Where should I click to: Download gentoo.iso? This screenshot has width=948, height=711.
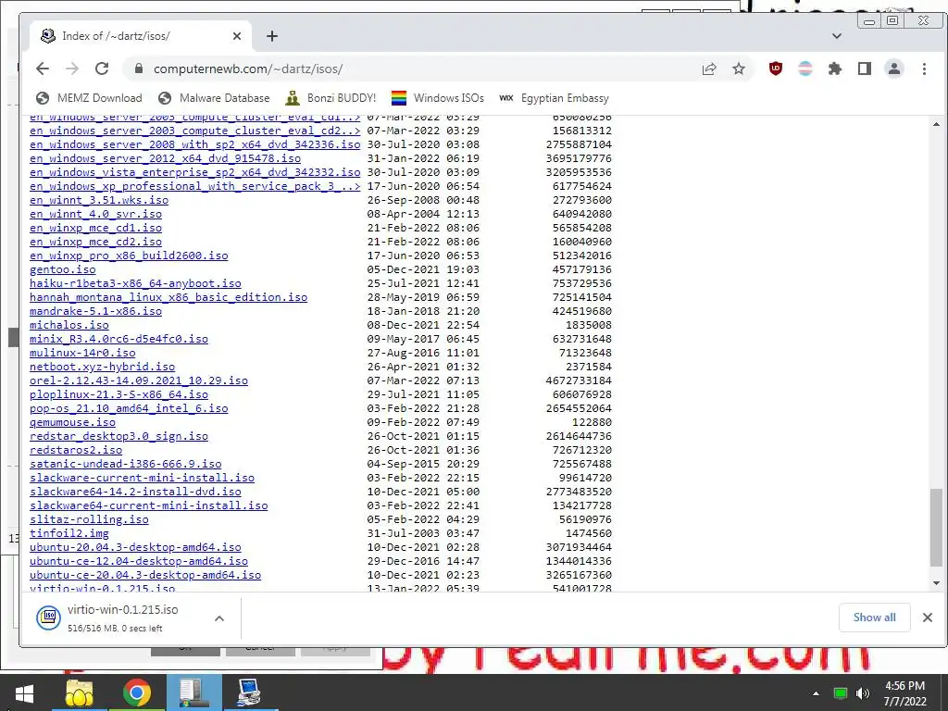coord(63,269)
